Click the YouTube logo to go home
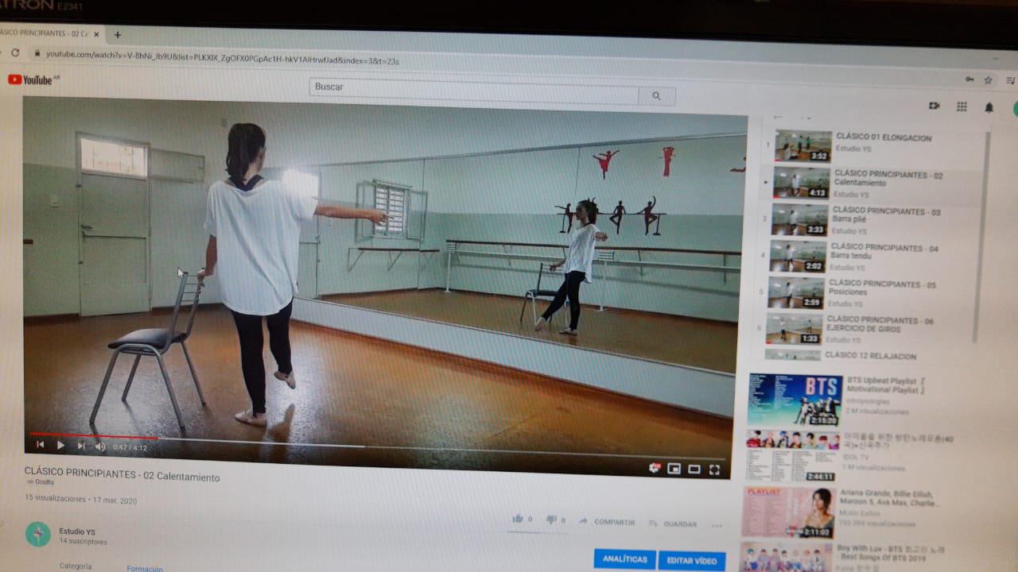 click(x=30, y=79)
